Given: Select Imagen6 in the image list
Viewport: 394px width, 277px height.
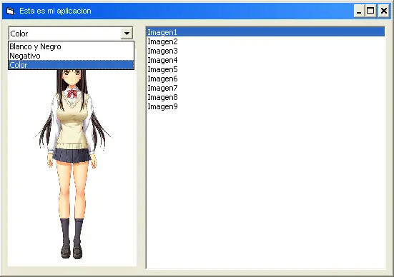Looking at the screenshot, I should 265,79.
